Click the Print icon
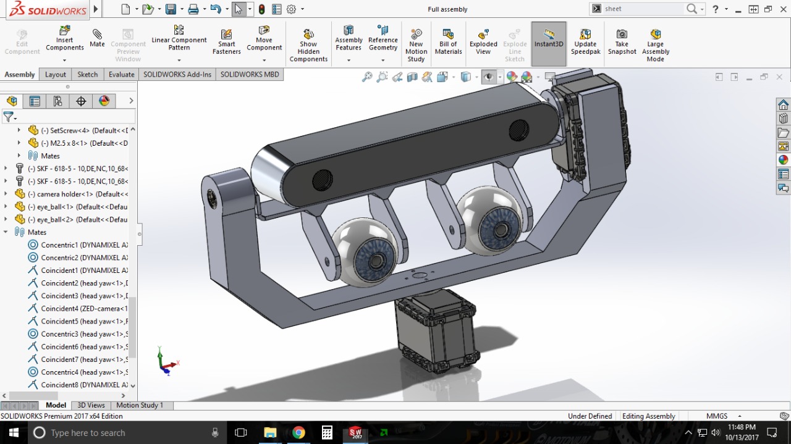 (x=193, y=9)
